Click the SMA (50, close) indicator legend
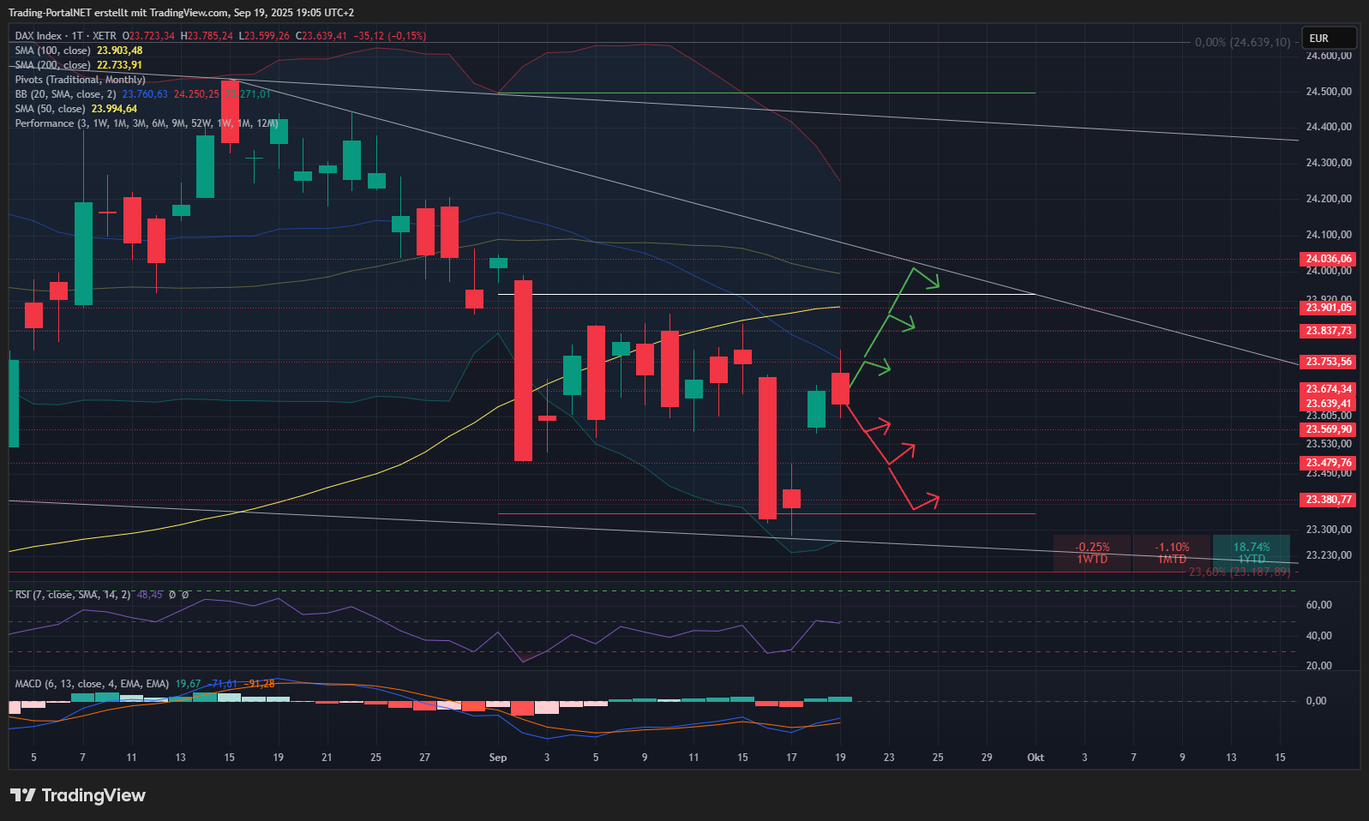Screen dimensions: 1369x821 [50, 109]
